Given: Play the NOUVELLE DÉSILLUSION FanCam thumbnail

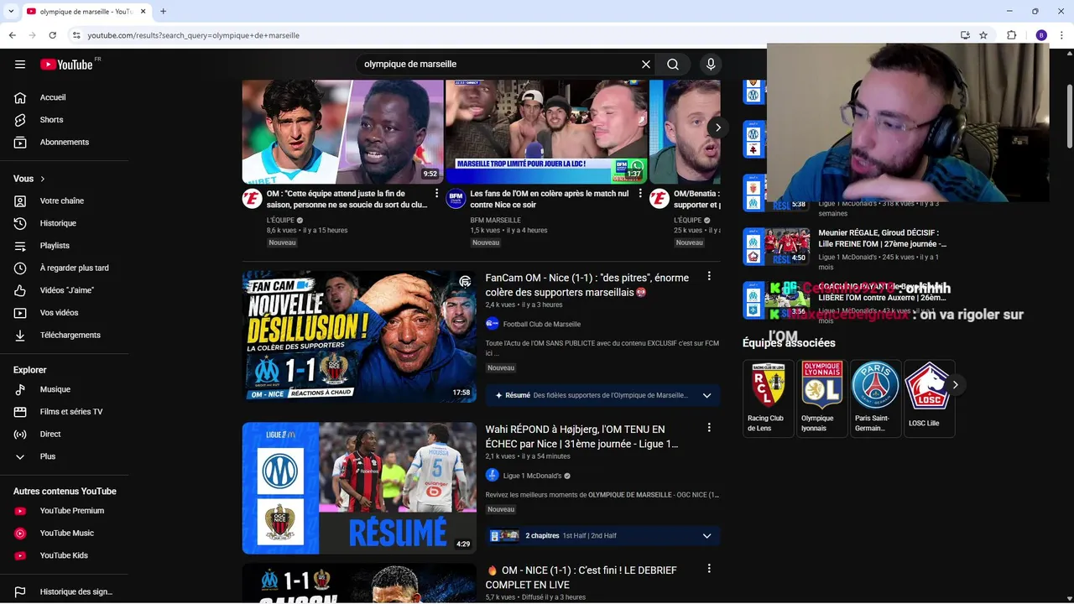Looking at the screenshot, I should pyautogui.click(x=359, y=336).
